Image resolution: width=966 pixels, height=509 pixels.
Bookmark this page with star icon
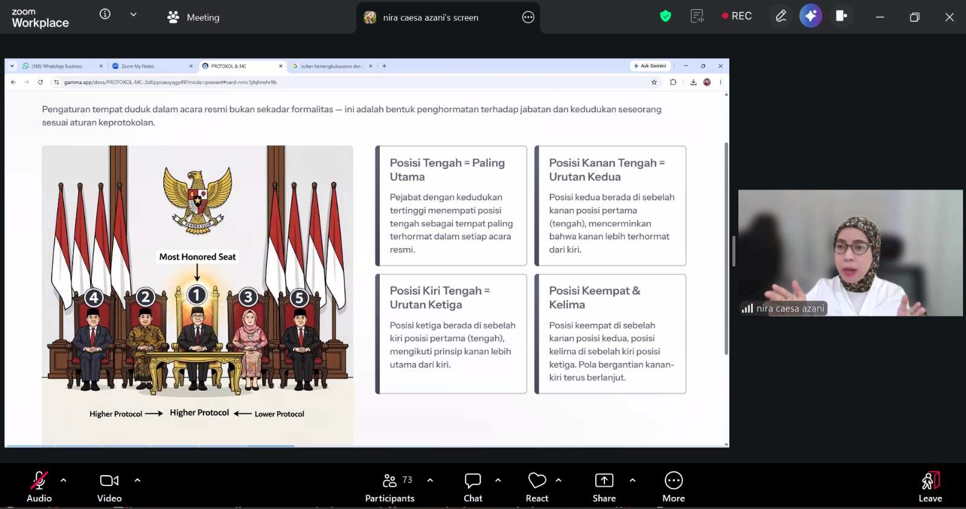tap(654, 82)
